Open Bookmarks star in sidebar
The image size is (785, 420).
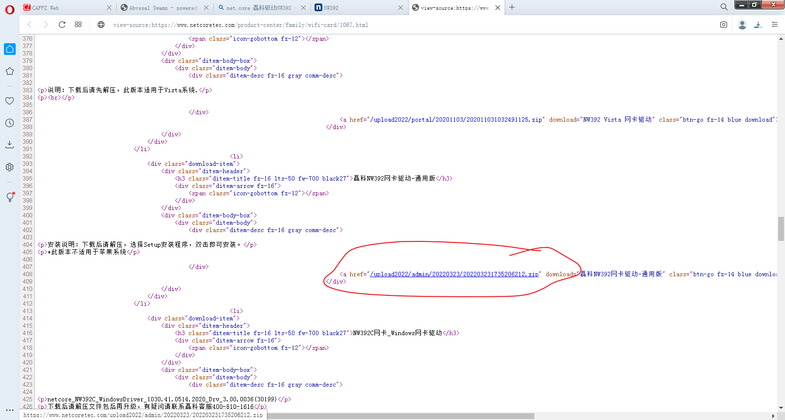[x=10, y=72]
